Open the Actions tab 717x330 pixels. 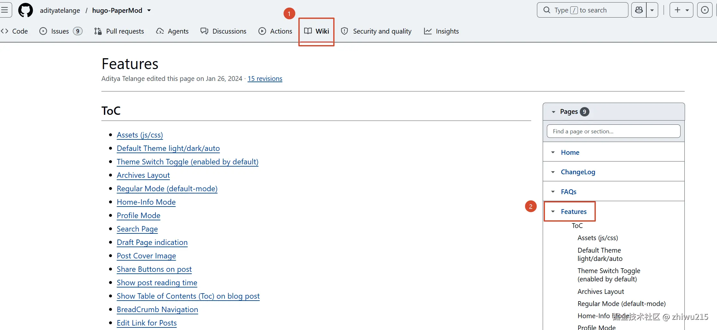[x=275, y=31]
